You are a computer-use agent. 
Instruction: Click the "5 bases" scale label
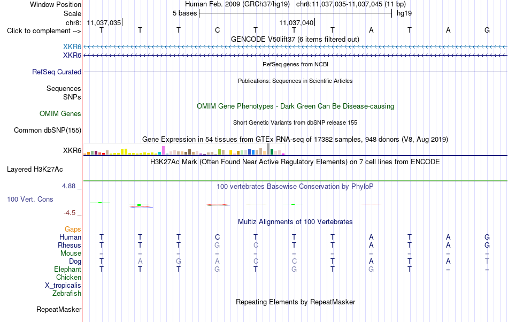pos(184,13)
